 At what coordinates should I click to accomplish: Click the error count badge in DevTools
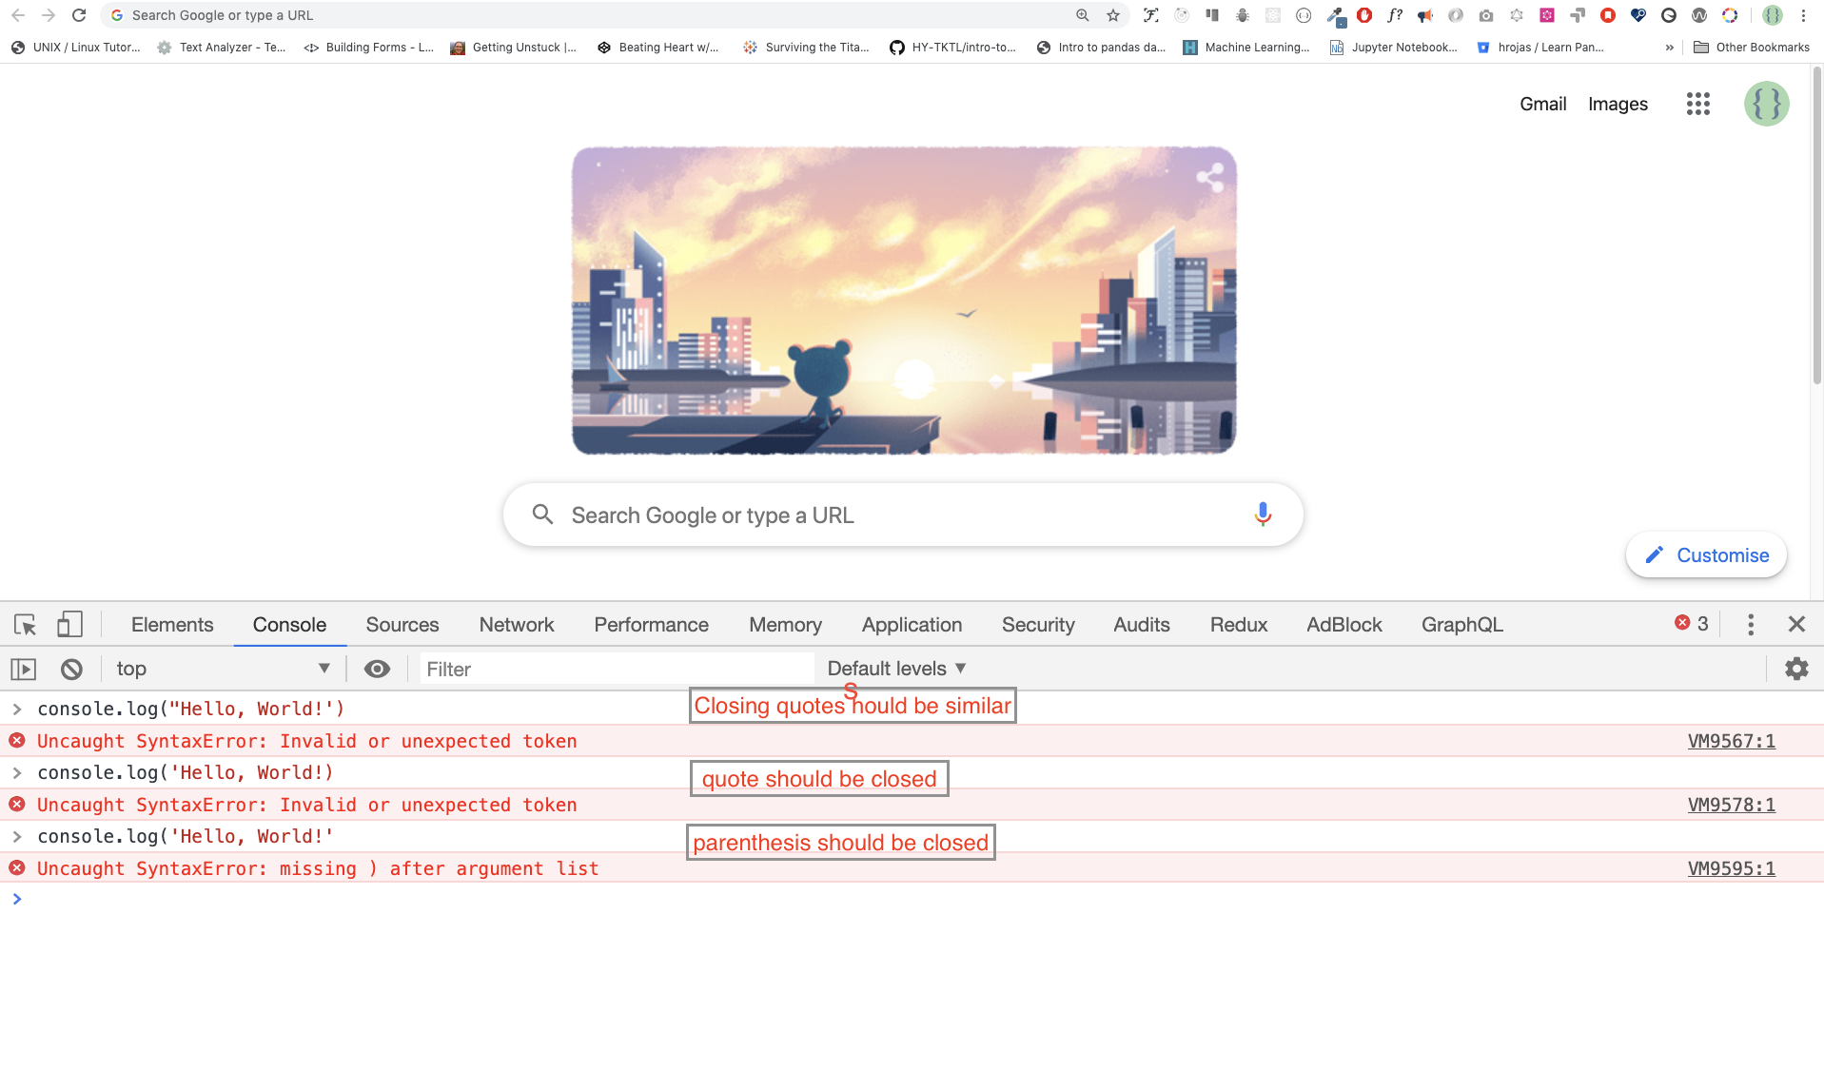tap(1690, 624)
